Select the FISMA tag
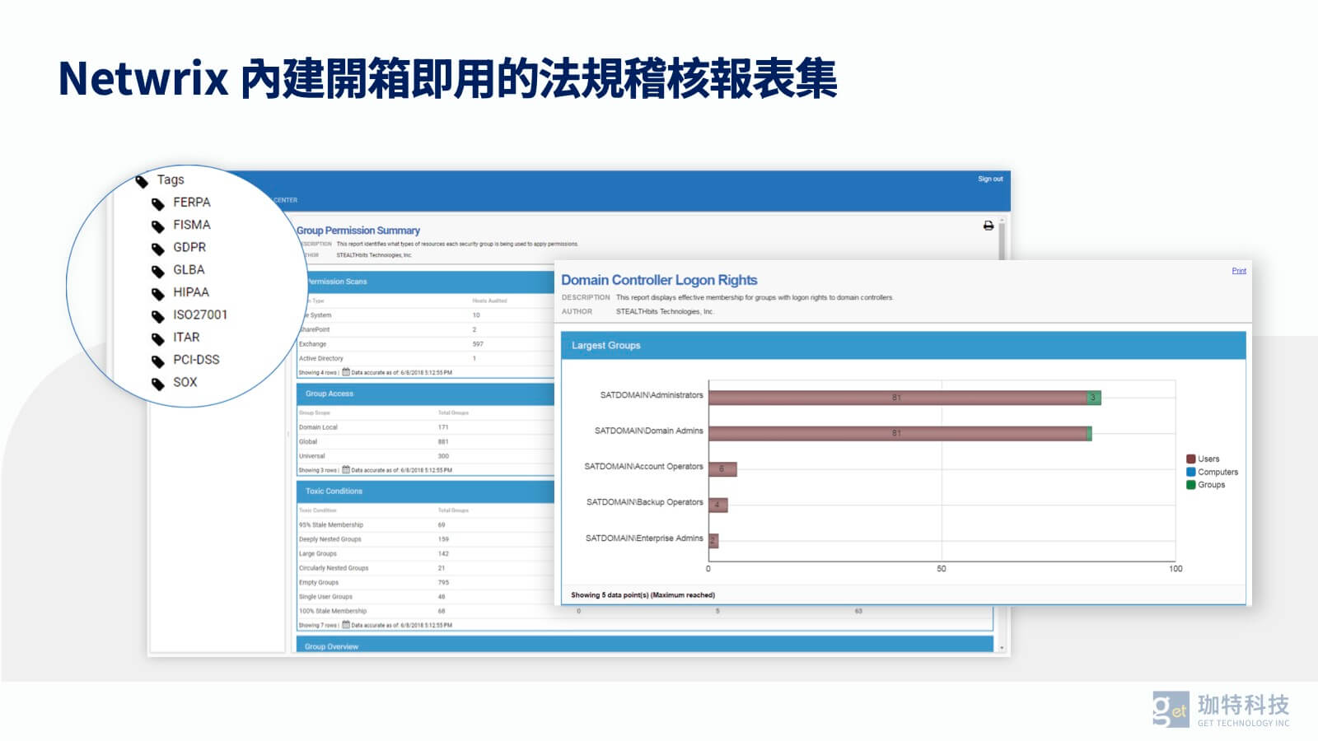The width and height of the screenshot is (1318, 741). tap(191, 225)
